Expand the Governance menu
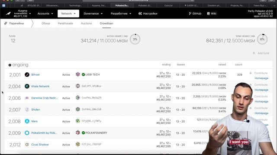Screen dimensions: 277x155 click(93, 13)
